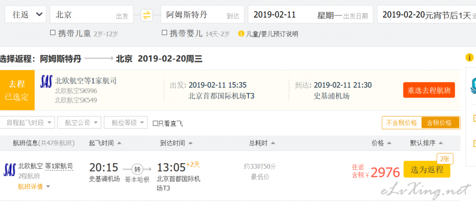Swap departure and arrival cities icon
This screenshot has height=206, width=476.
click(x=147, y=15)
